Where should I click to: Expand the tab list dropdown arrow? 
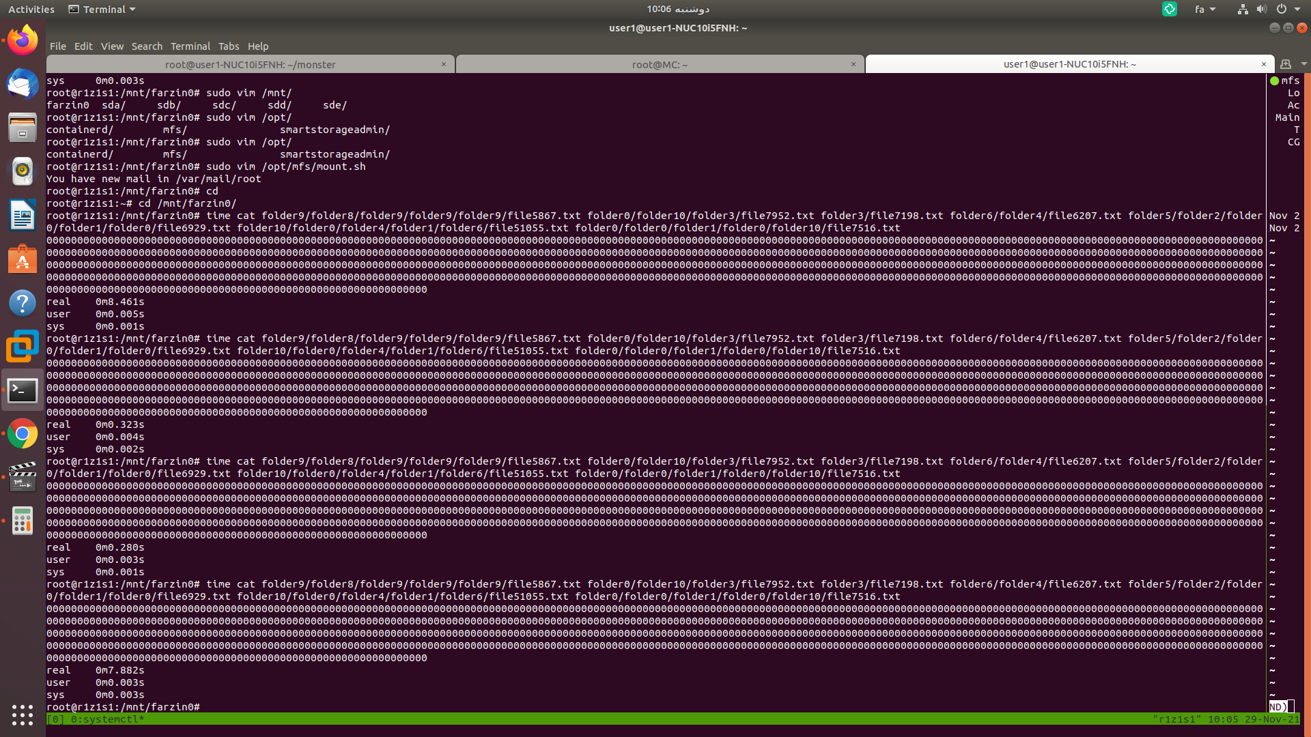[x=1303, y=64]
